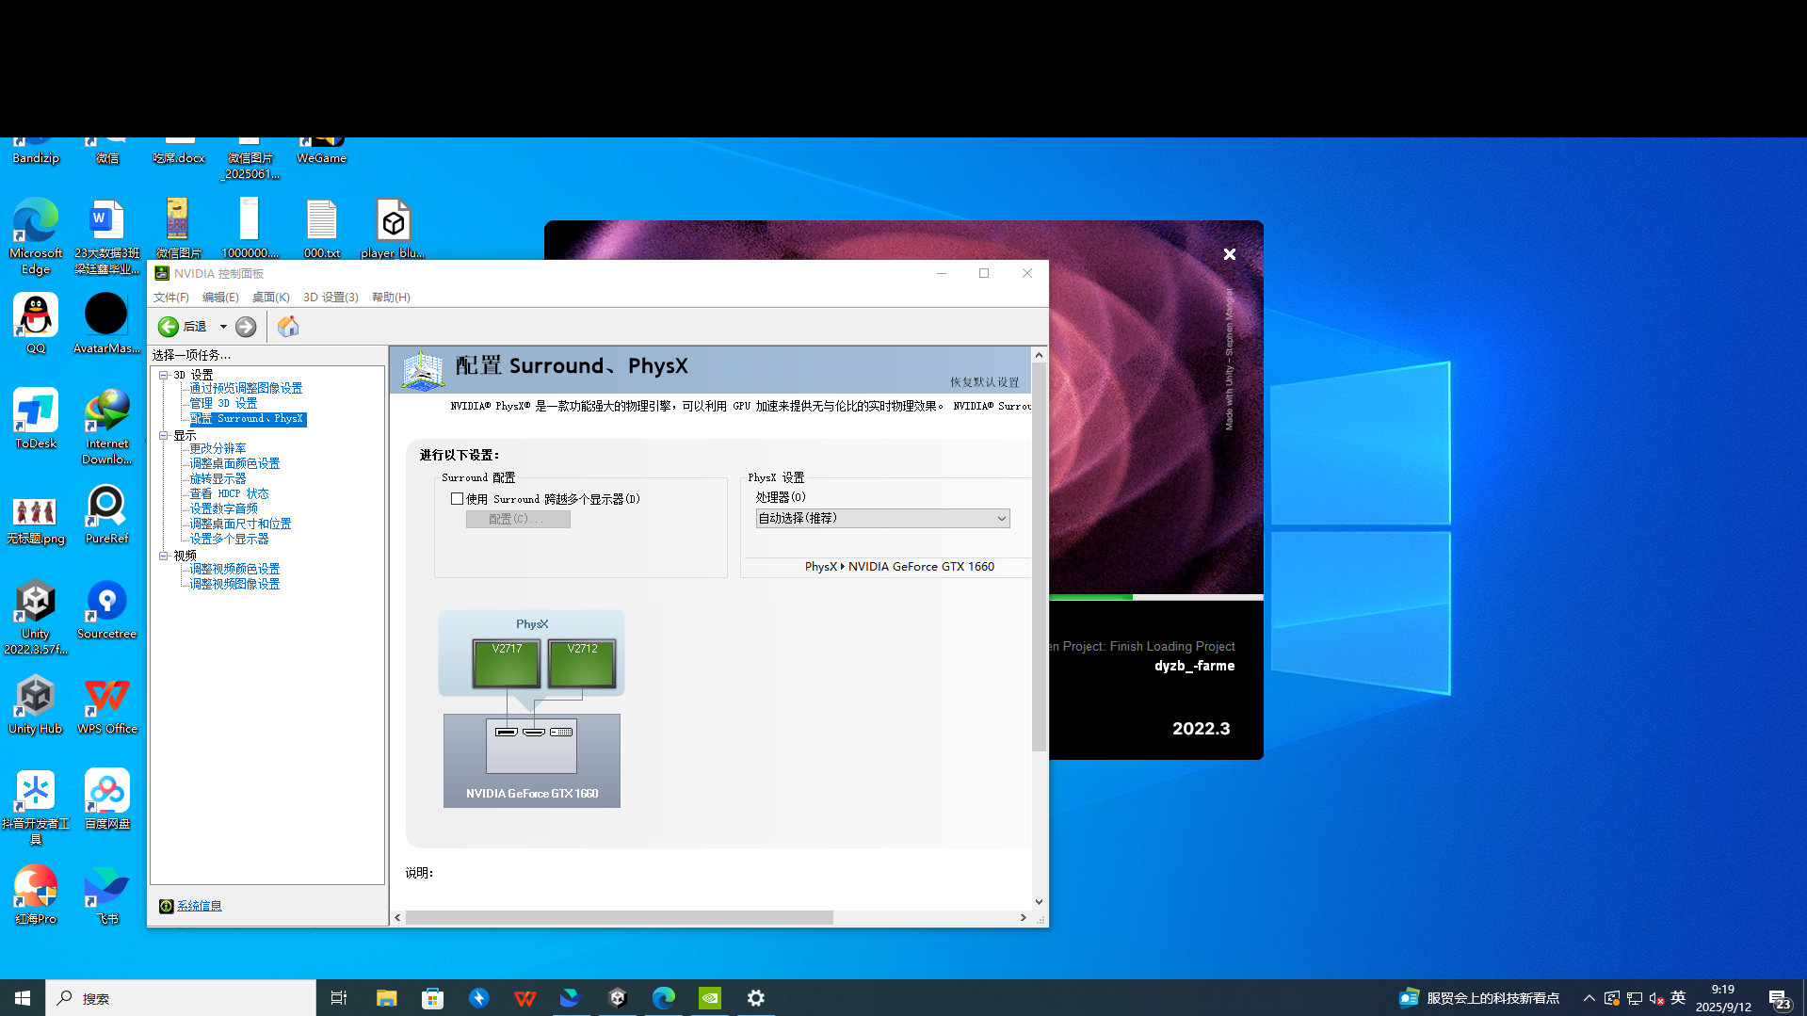Click the green NVIDIA home icon on toolbar
Image resolution: width=1807 pixels, height=1016 pixels.
click(x=287, y=326)
